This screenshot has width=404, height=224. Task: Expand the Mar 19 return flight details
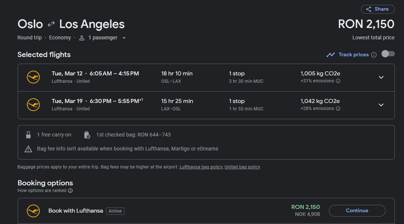[381, 105]
